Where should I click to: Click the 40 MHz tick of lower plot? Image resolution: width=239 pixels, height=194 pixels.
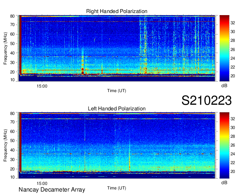(12, 150)
